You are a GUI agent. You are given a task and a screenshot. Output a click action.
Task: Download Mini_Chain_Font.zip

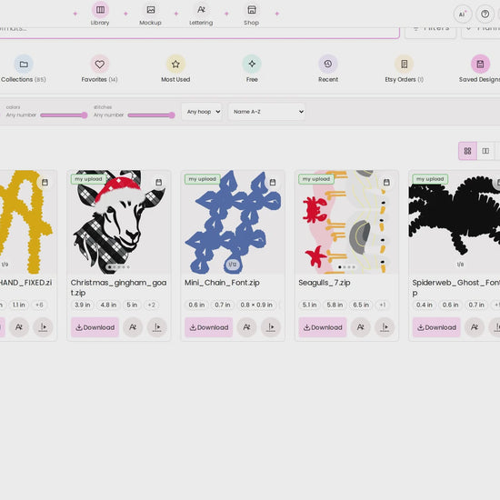click(209, 327)
